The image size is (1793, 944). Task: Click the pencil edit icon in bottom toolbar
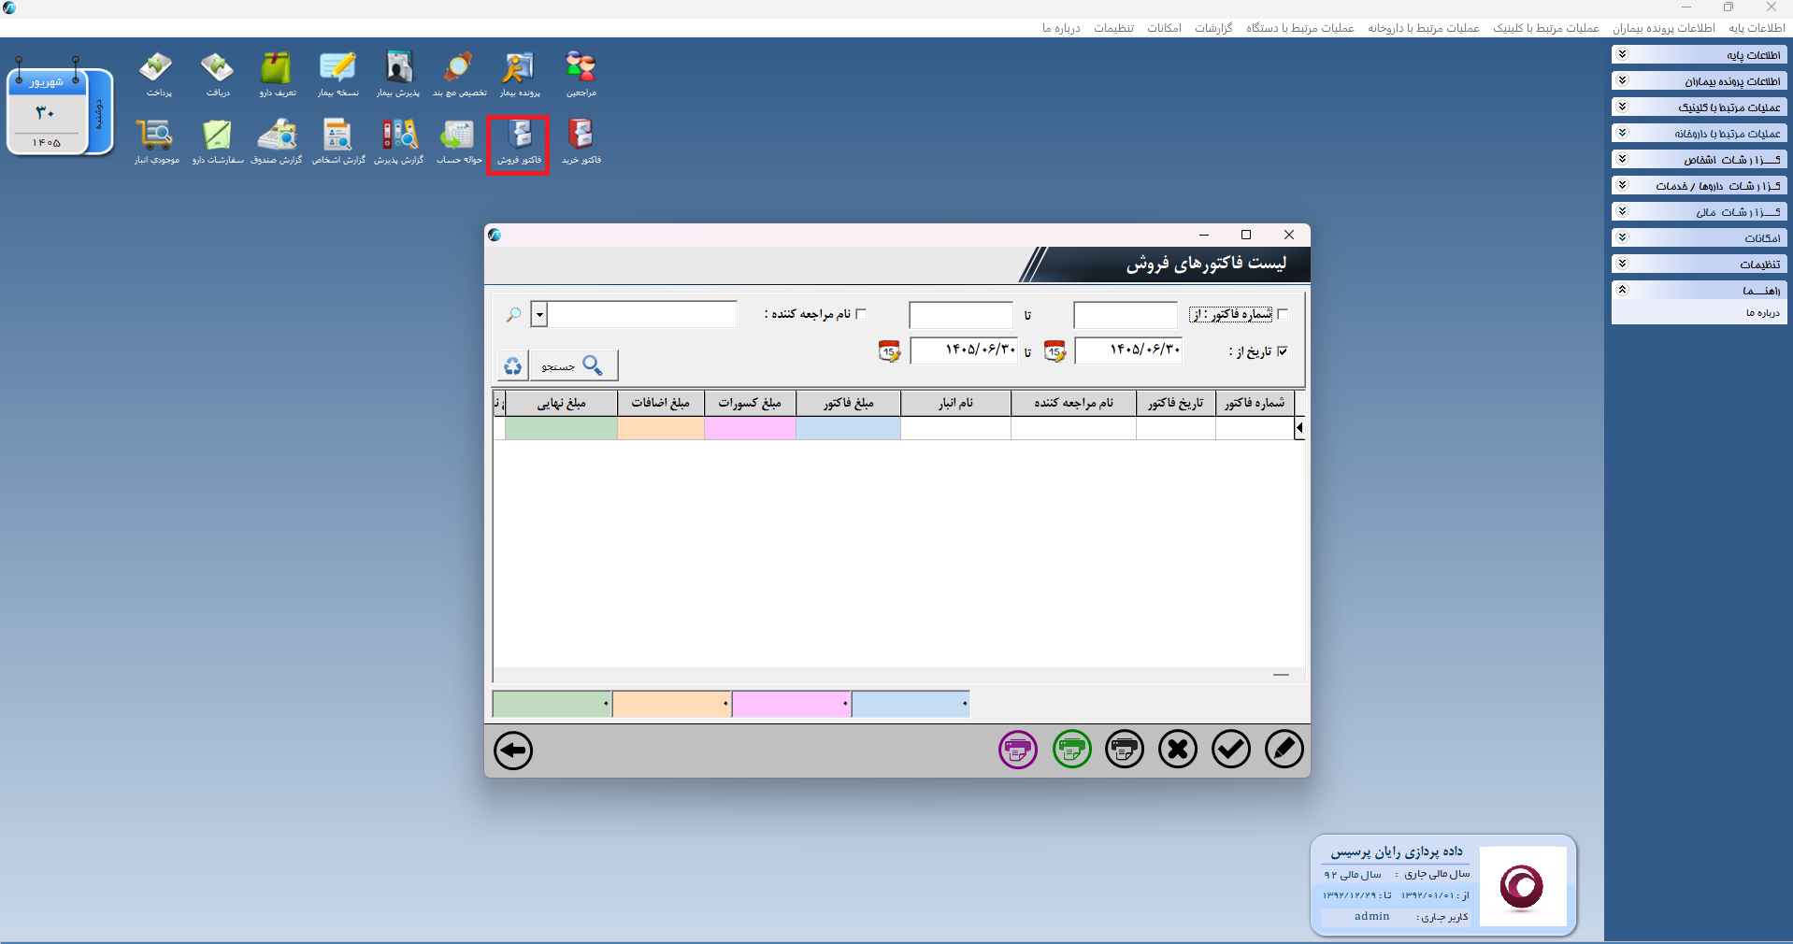(1284, 750)
